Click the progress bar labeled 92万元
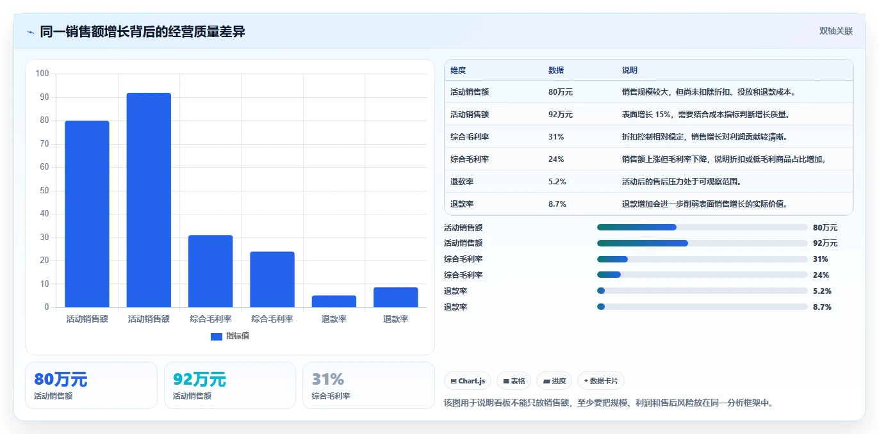This screenshot has width=879, height=434. (702, 243)
